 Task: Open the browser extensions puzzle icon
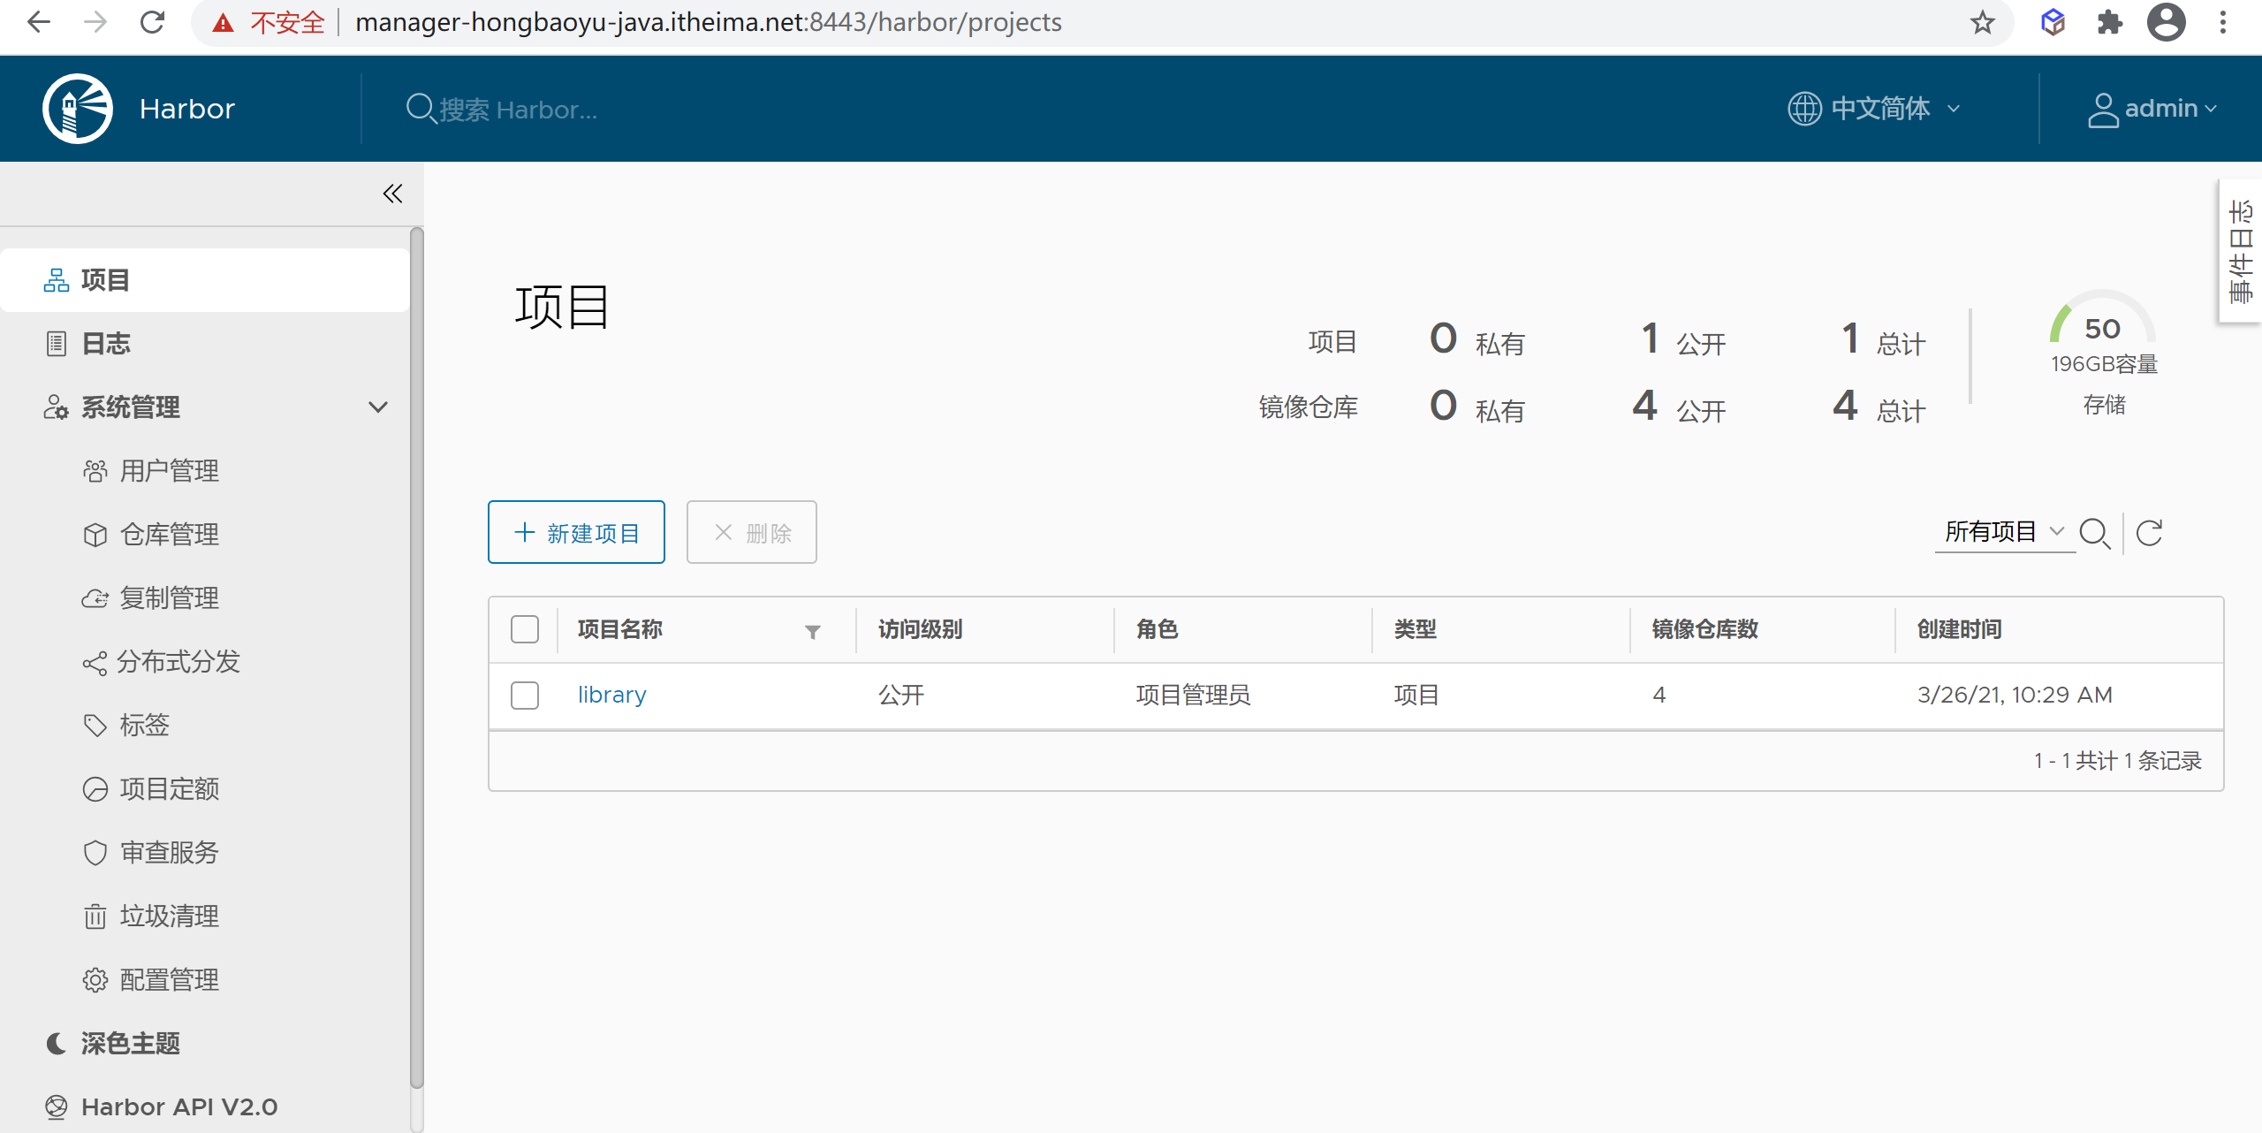2110,22
